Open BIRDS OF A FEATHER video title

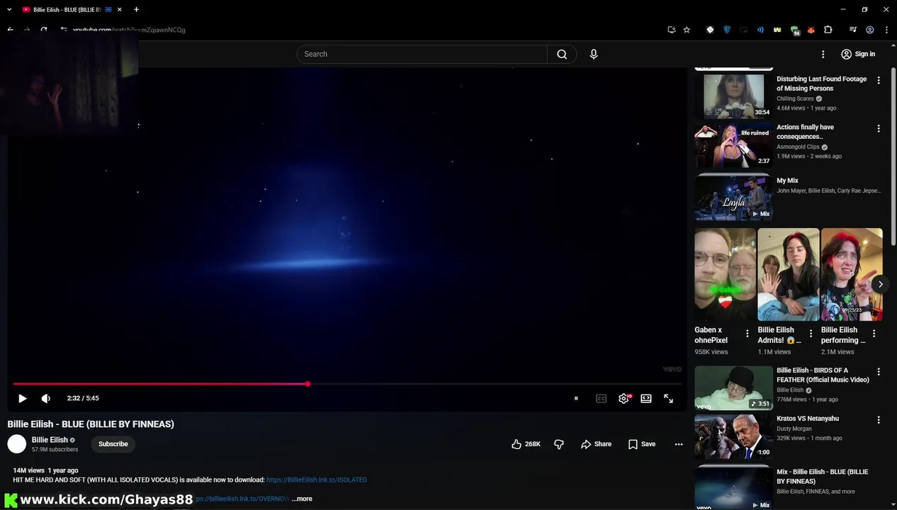click(x=823, y=375)
